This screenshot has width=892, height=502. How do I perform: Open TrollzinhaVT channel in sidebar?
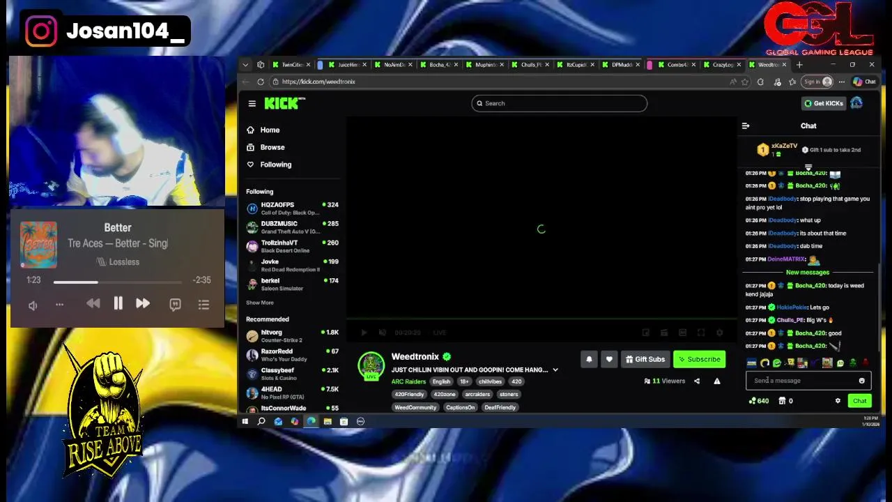[293, 245]
